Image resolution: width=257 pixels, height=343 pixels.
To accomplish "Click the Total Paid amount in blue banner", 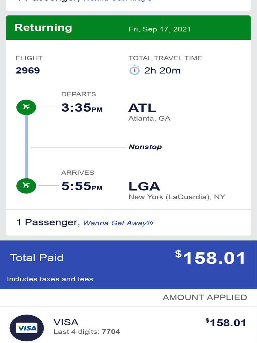I will click(210, 258).
